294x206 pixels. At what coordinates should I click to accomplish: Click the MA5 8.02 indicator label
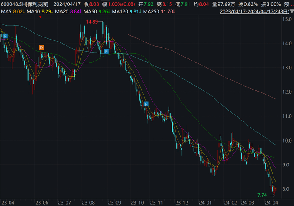click(13, 12)
